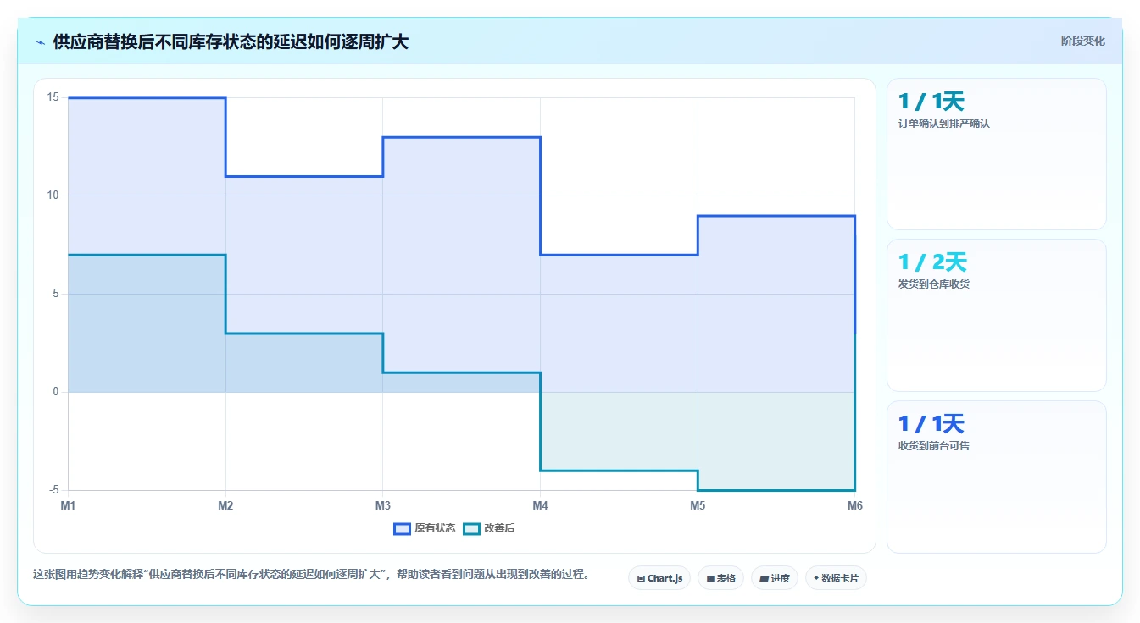Open the 订单确认到排产确认 stat card
Image resolution: width=1140 pixels, height=623 pixels.
pyautogui.click(x=997, y=154)
